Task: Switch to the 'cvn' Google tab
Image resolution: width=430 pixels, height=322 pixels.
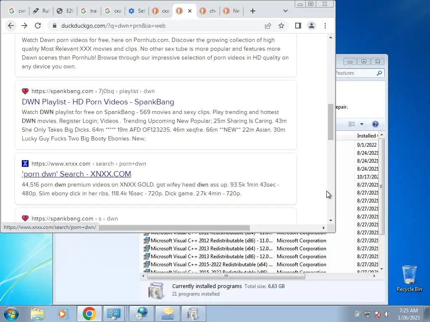Action: pyautogui.click(x=18, y=11)
